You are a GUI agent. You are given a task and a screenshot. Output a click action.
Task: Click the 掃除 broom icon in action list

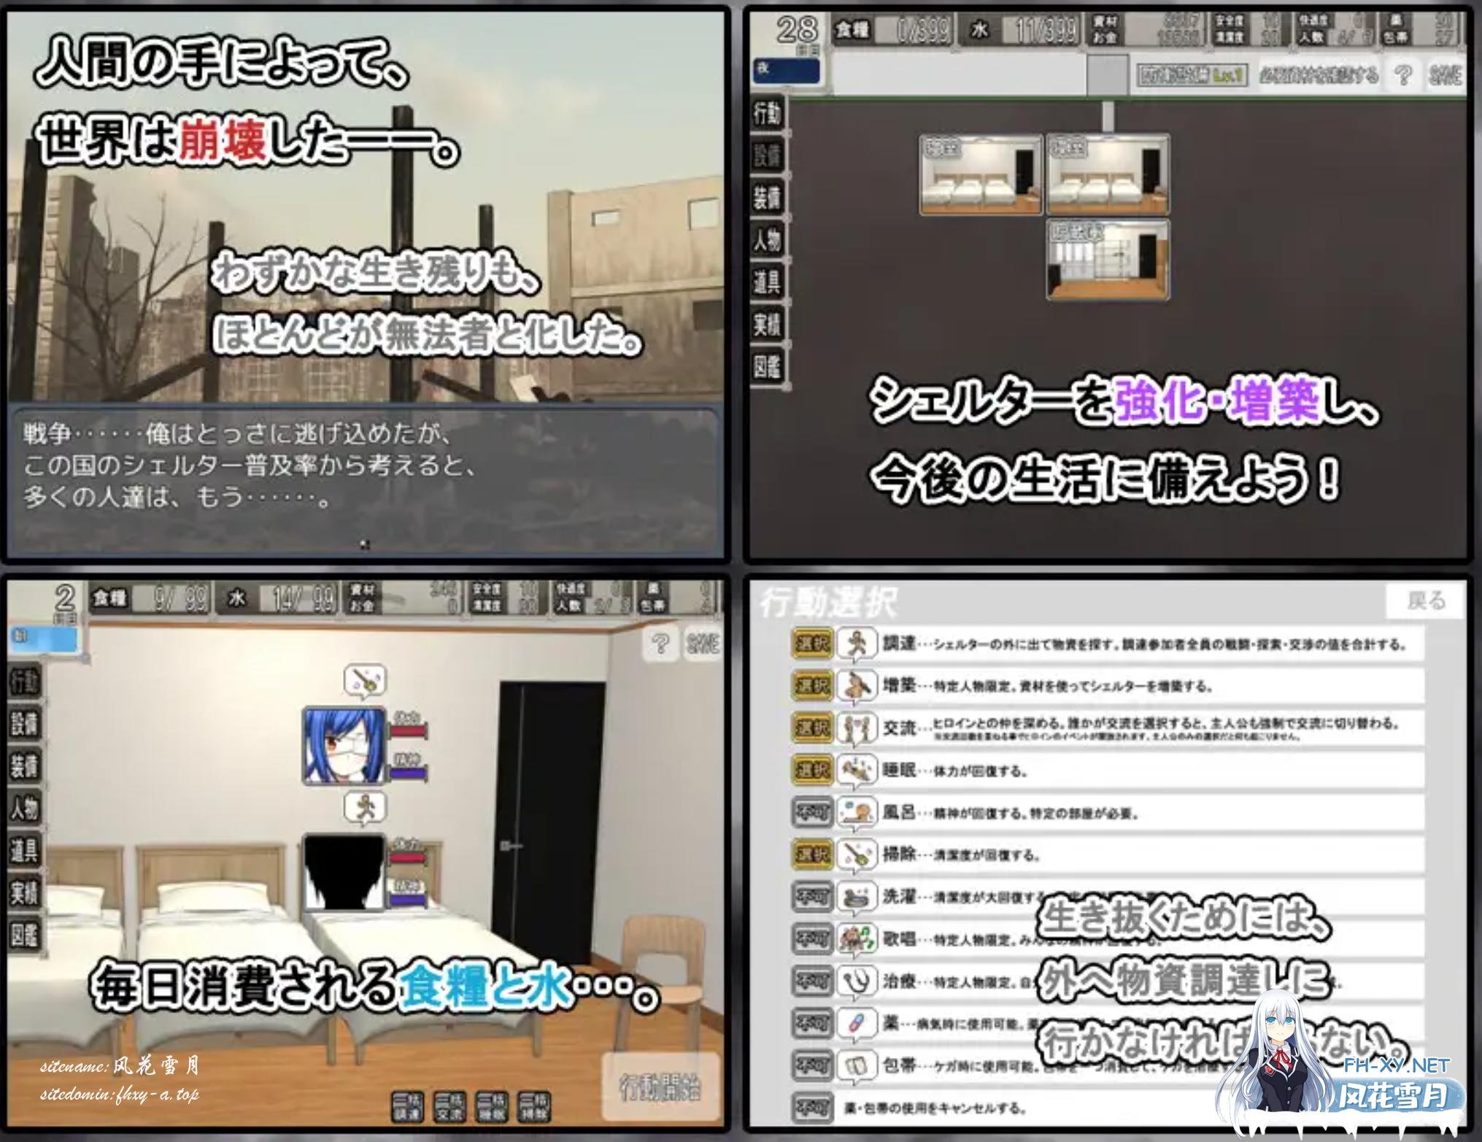(856, 854)
